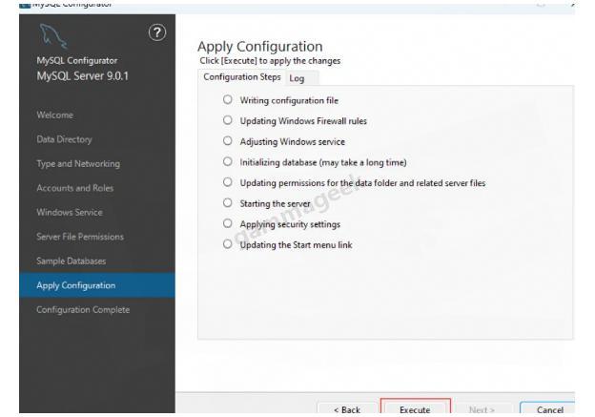Click the 'MySQL Configurator' sidebar label

(x=77, y=60)
